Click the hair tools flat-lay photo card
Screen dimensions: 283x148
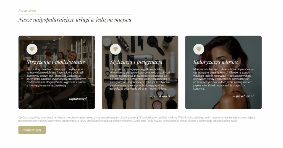point(140,72)
